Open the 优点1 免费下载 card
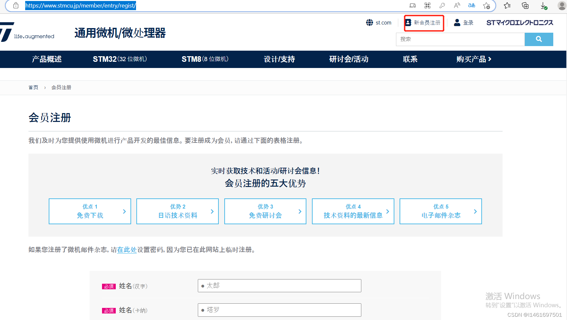Screen dimensions: 567x320 pos(90,211)
